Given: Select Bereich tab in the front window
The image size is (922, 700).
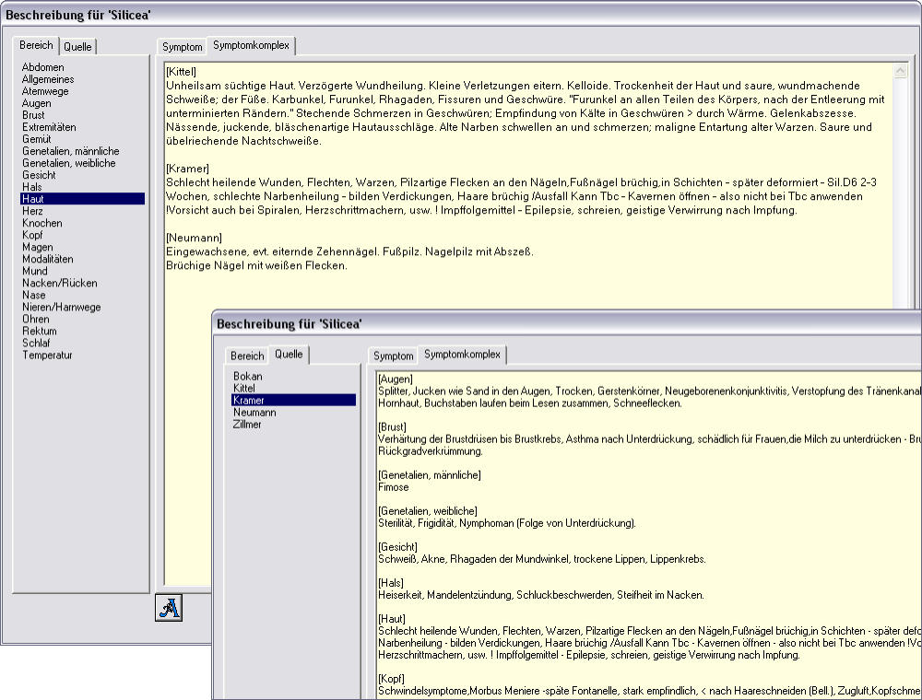Looking at the screenshot, I should 246,356.
